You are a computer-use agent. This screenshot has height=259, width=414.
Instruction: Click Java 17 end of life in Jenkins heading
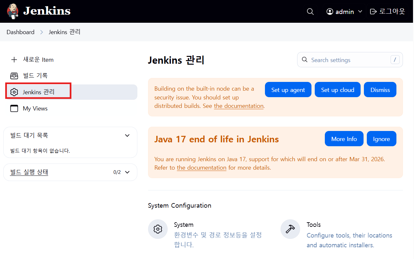pyautogui.click(x=216, y=139)
